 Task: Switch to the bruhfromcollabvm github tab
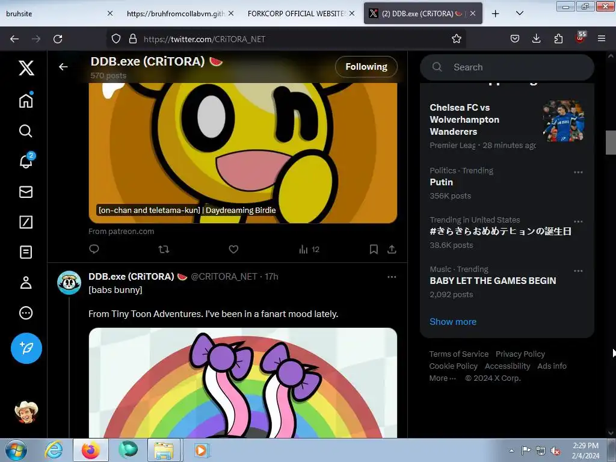[176, 13]
